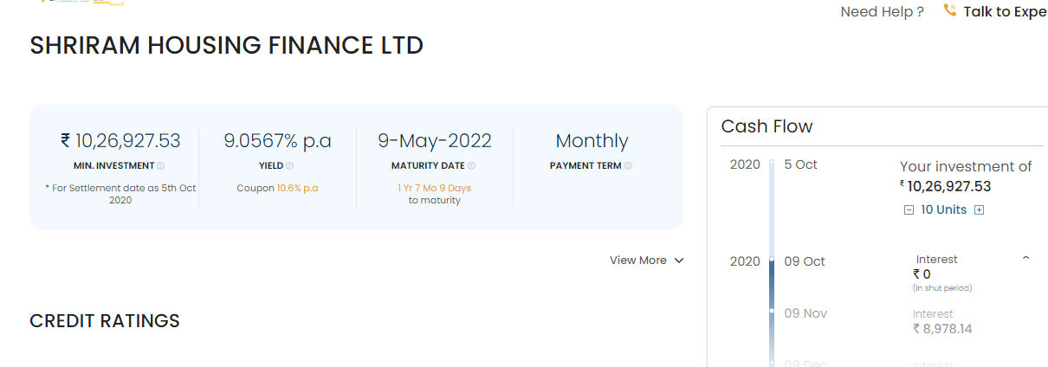Click the SHRIRAM HOUSING FINANCE LTD heading
Image resolution: width=1048 pixels, height=367 pixels.
click(227, 46)
